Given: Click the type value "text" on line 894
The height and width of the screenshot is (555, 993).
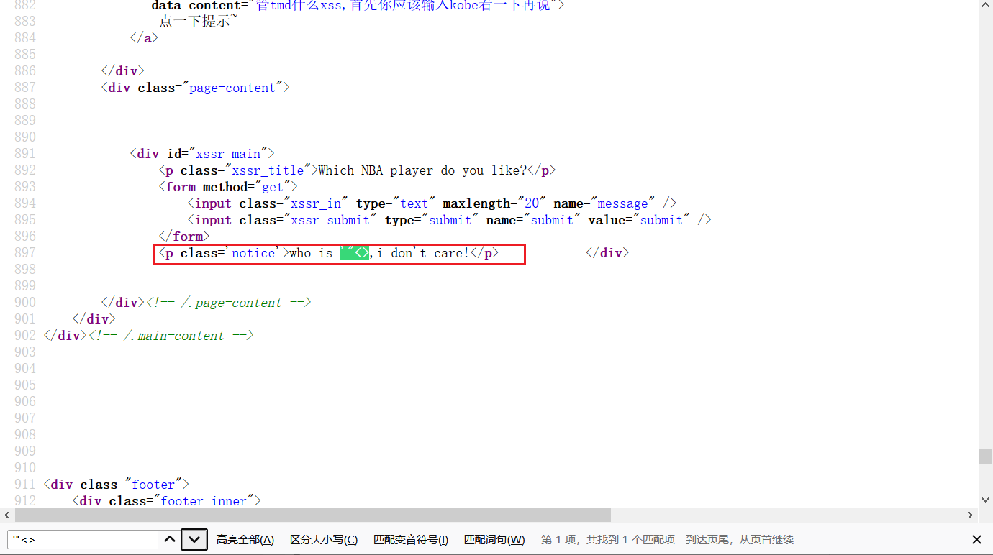Looking at the screenshot, I should tap(414, 203).
